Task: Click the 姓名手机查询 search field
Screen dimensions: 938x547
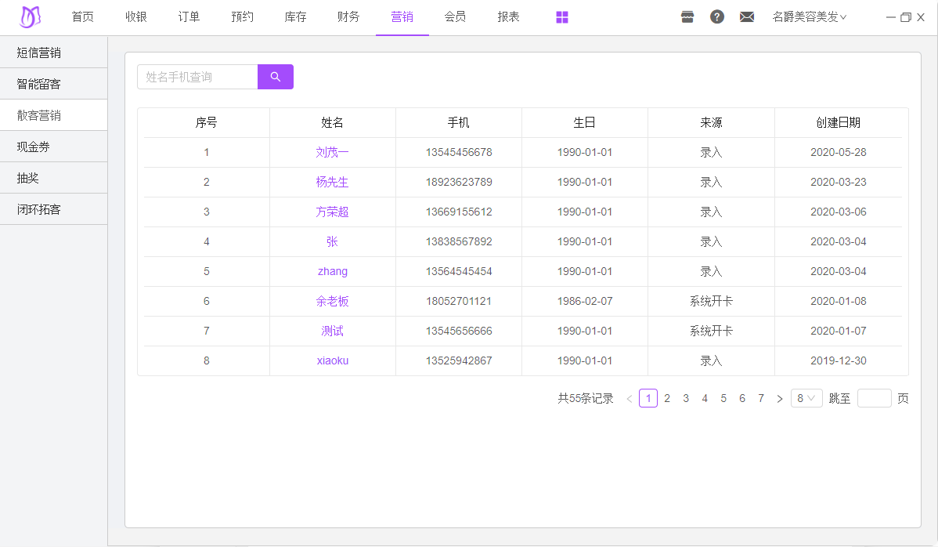Action: click(197, 77)
